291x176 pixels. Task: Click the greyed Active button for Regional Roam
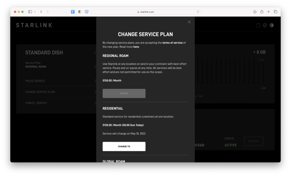[124, 93]
